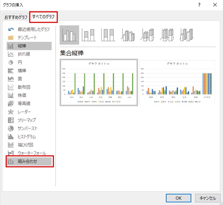Select the 組み合わせ combo chart category
Viewport: 223px width, 205px height.
click(29, 161)
